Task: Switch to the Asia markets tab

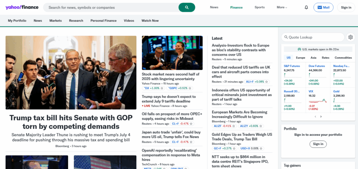Action: (314, 57)
